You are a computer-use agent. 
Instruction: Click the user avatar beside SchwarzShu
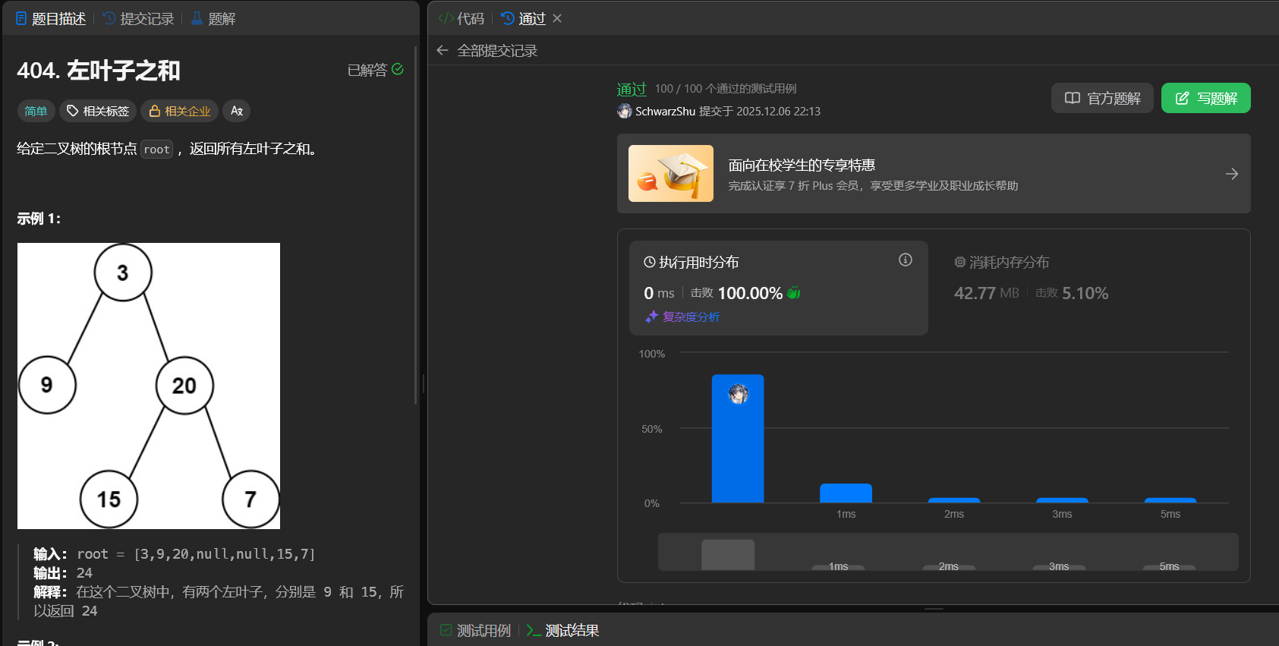[x=625, y=112]
